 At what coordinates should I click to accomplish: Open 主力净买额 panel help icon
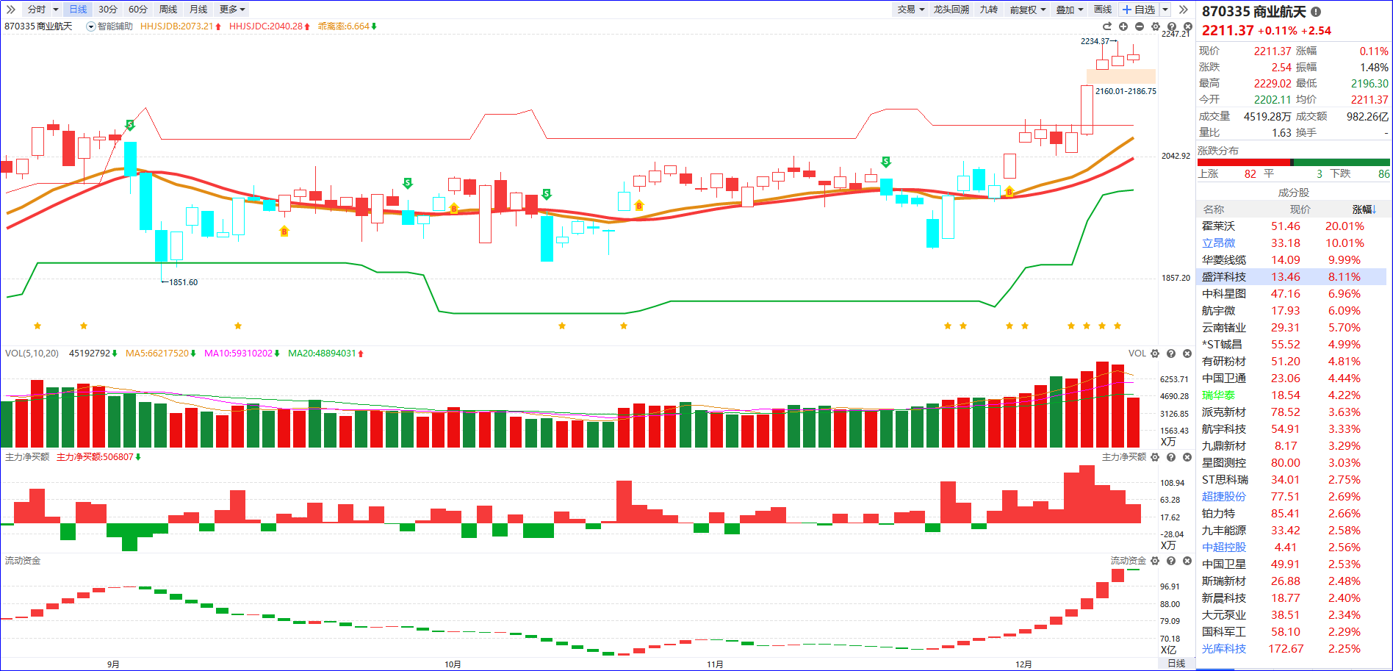pos(1171,457)
